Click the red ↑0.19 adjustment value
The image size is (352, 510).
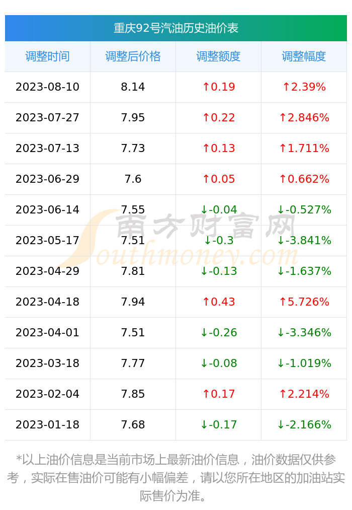click(219, 87)
